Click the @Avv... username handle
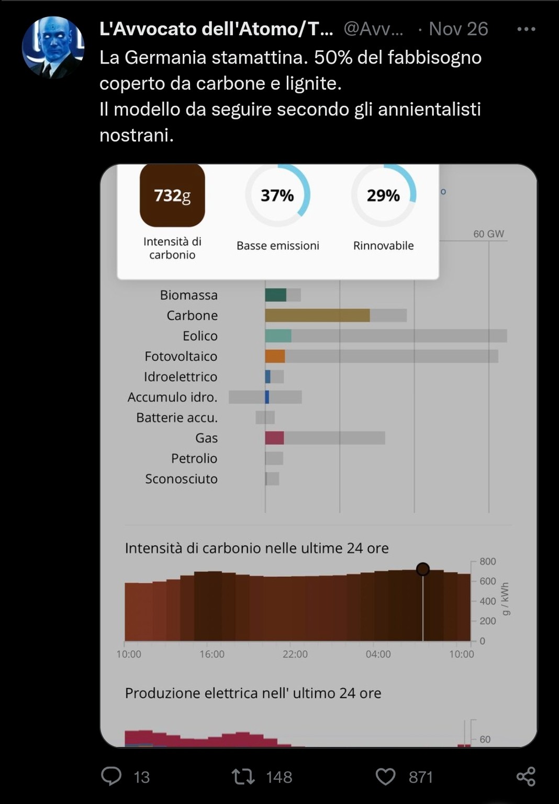The width and height of the screenshot is (559, 804). (373, 29)
